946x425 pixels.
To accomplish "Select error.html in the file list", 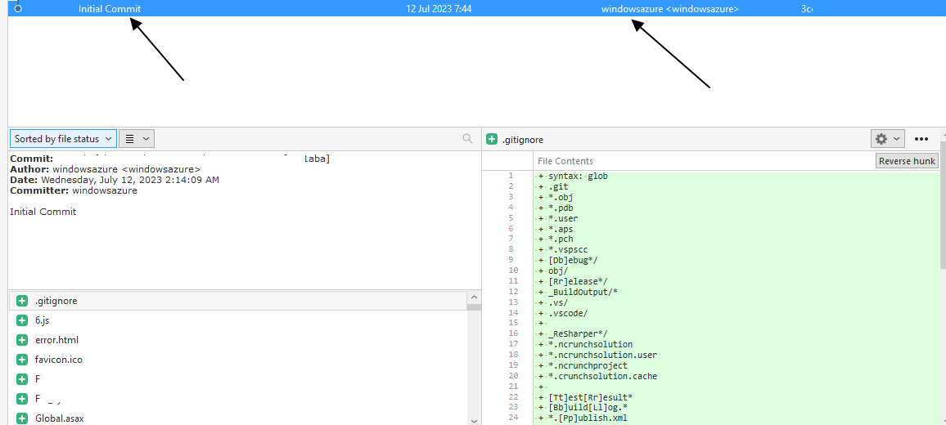I will click(56, 340).
